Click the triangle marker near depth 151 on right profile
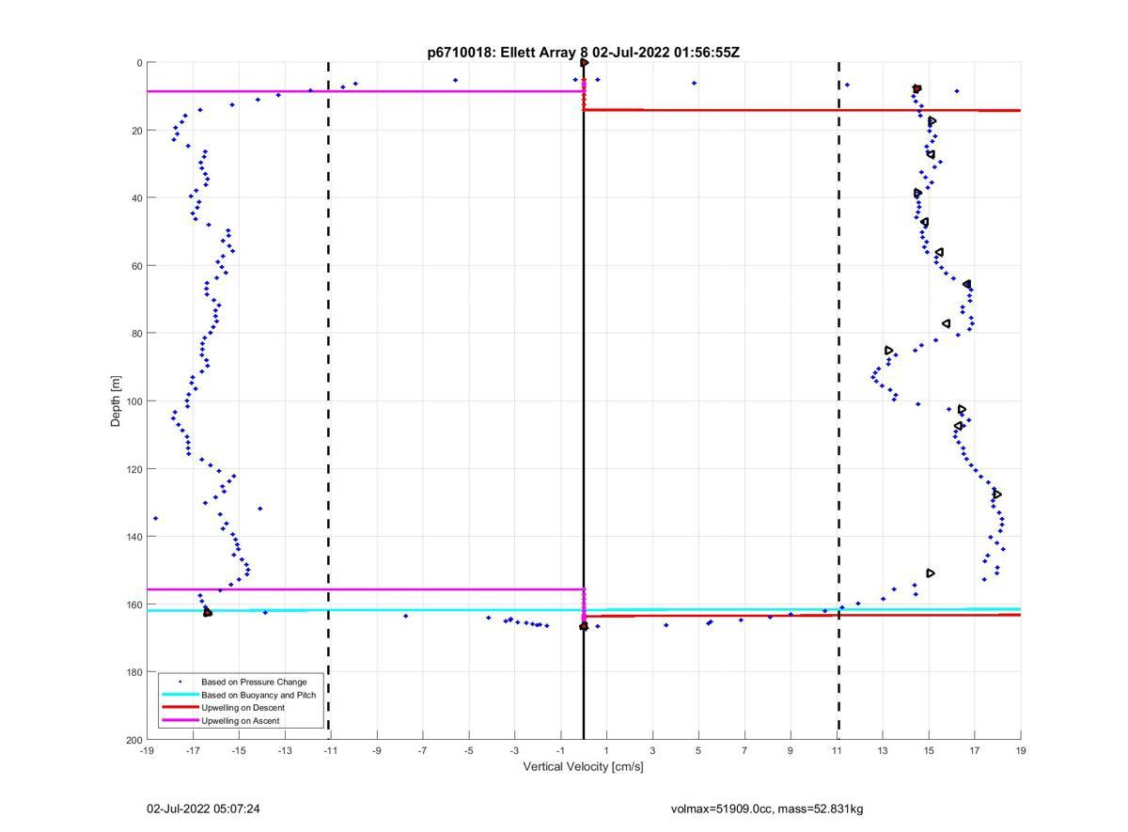Screen dimensions: 1128x832 click(x=931, y=573)
